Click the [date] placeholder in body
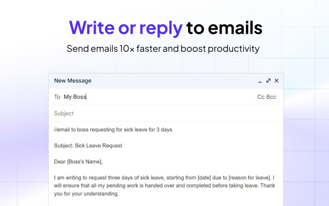Image resolution: width=329 pixels, height=206 pixels. click(204, 178)
